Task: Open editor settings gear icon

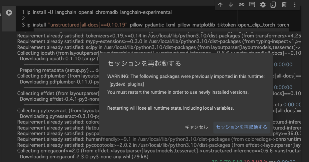Action: [263, 5]
